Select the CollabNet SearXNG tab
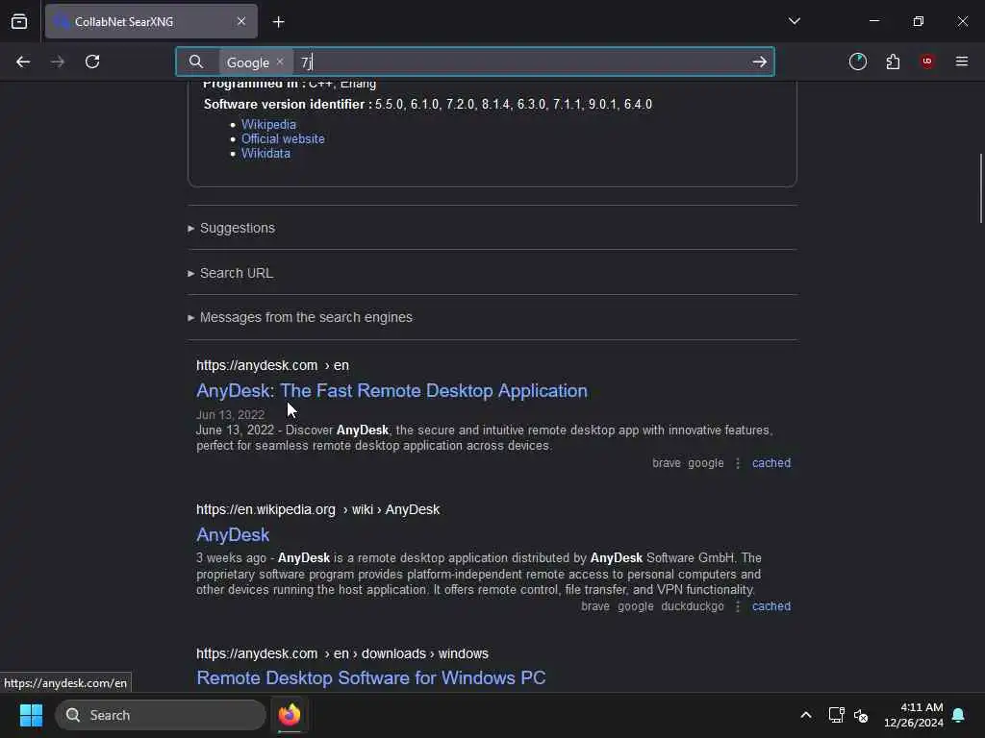The width and height of the screenshot is (985, 738). tap(151, 21)
